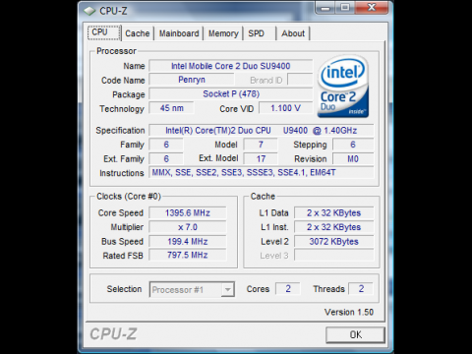Screen dimensions: 472x354
Task: Click the Multiplier x 7.0 value
Action: coord(188,227)
